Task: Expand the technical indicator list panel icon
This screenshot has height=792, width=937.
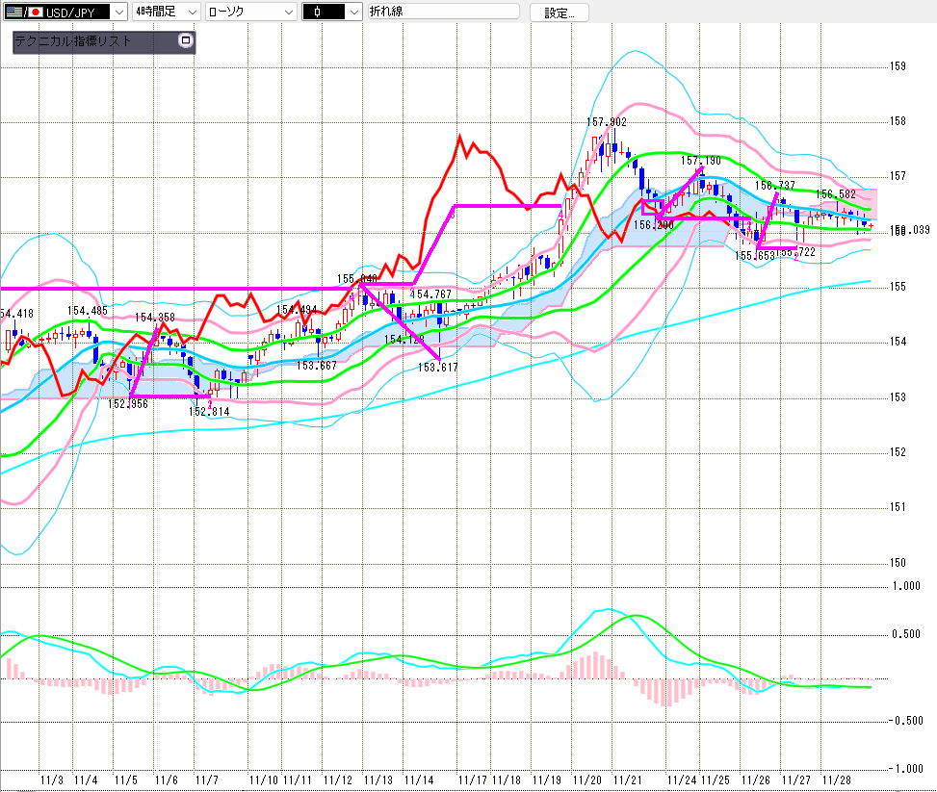Action: coord(186,42)
